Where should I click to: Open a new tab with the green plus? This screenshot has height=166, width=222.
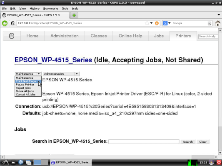click(74, 15)
